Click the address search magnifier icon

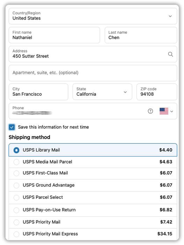(x=170, y=54)
